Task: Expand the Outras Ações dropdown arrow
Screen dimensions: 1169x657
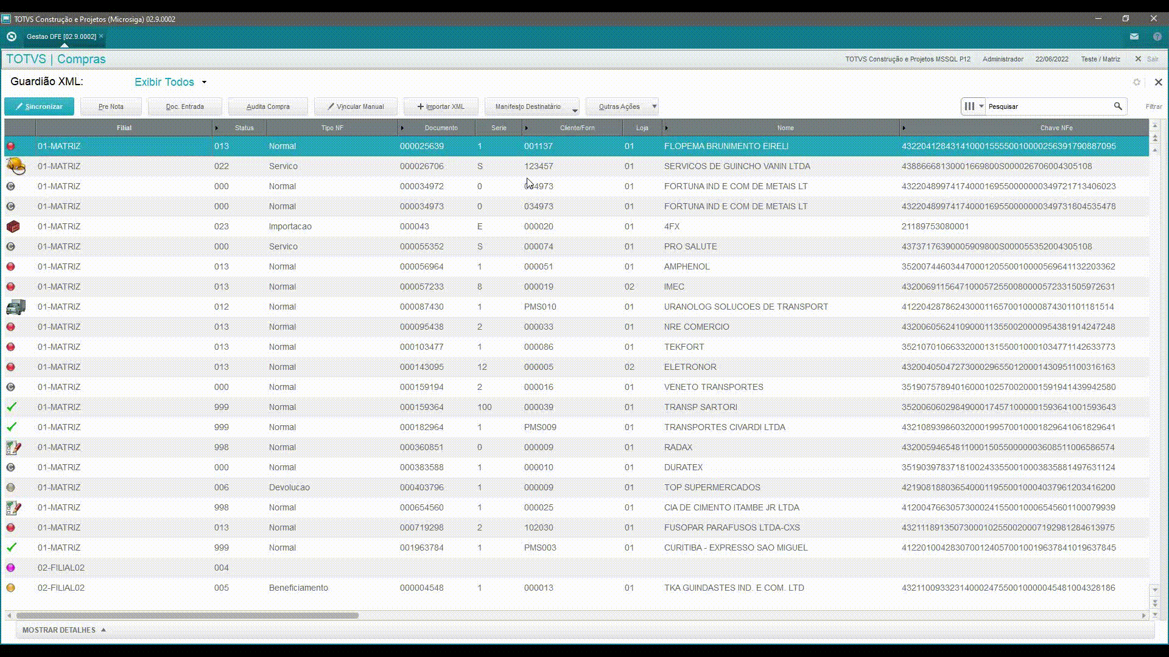Action: coord(655,106)
